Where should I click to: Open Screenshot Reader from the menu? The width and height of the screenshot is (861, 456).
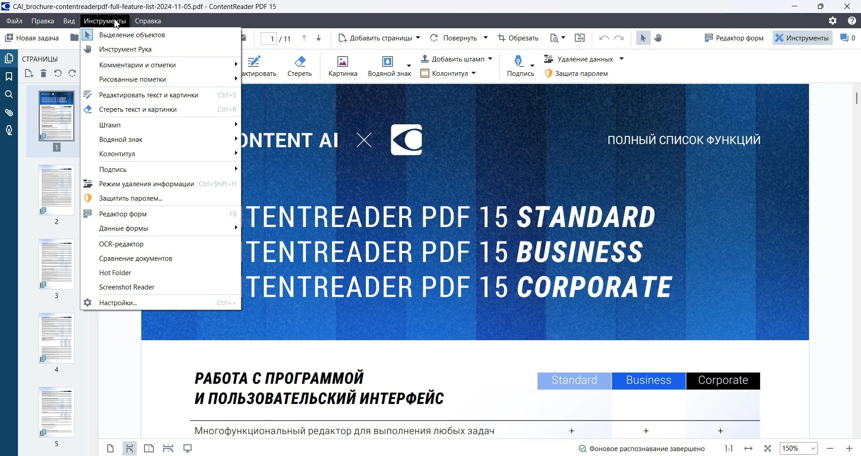point(161,287)
